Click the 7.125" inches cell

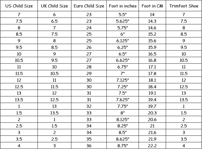click(x=123, y=80)
